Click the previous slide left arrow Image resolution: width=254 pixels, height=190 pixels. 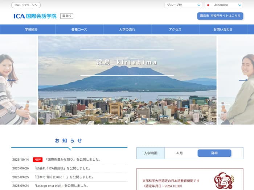point(11,80)
